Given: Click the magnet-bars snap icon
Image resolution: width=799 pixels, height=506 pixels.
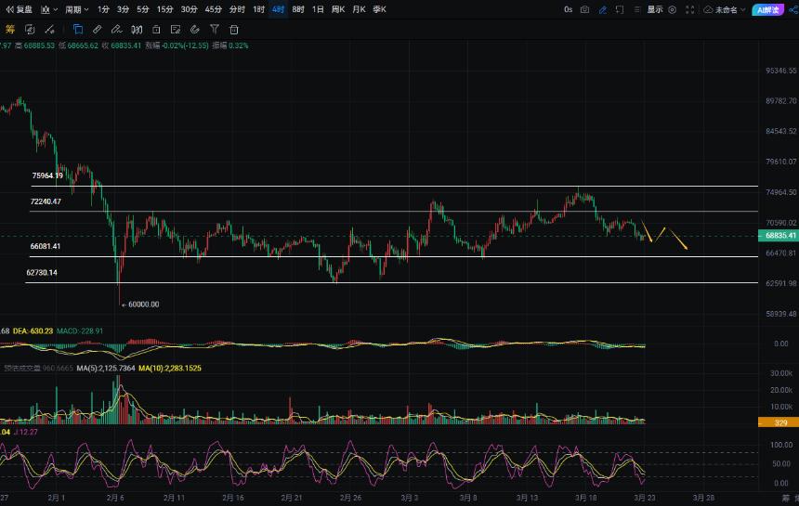Looking at the screenshot, I should click(x=137, y=30).
